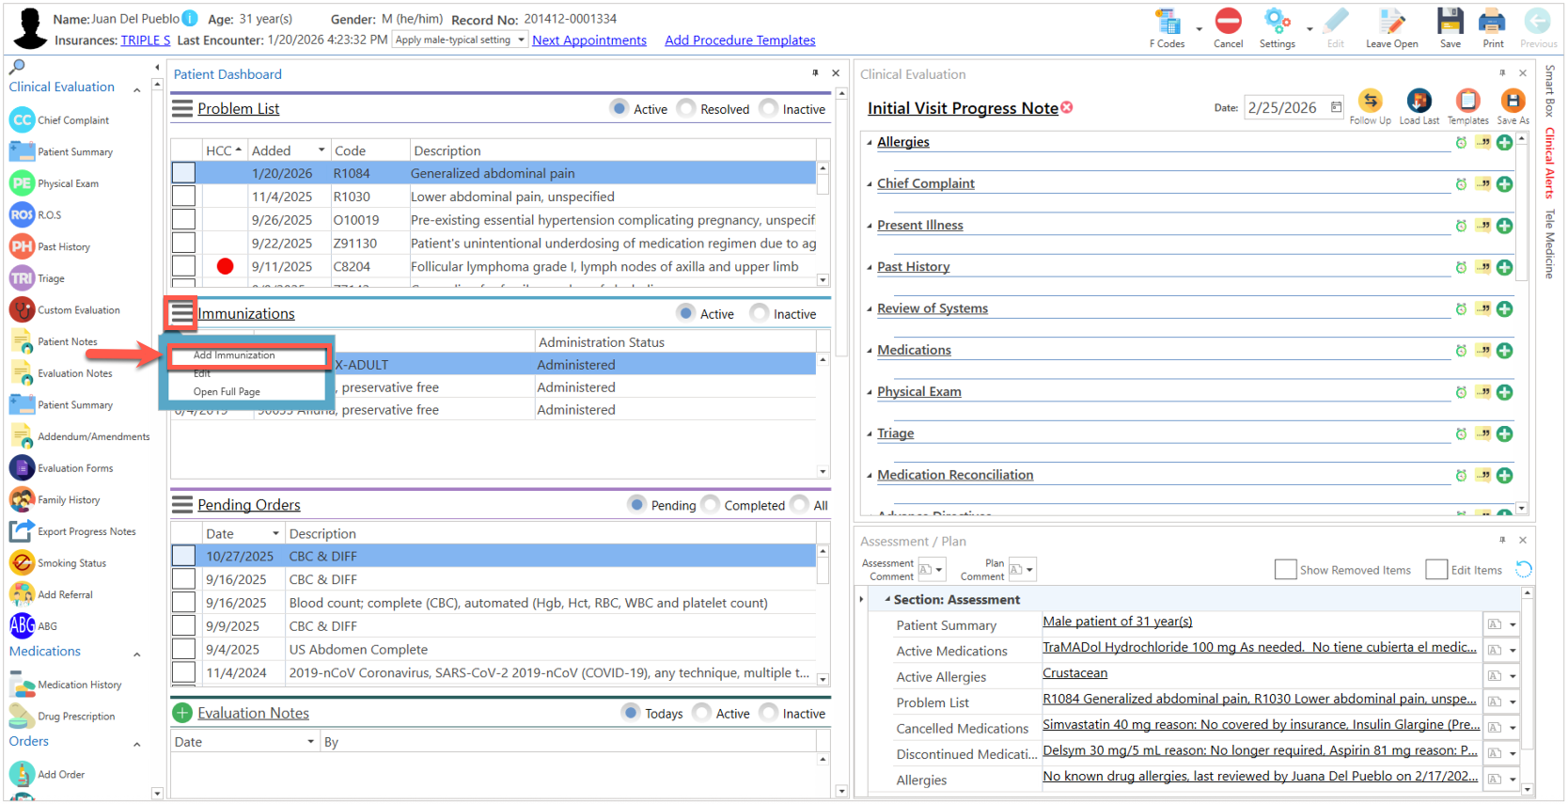Open R.O.S sidebar item
Image resolution: width=1568 pixels, height=804 pixels.
(36, 215)
